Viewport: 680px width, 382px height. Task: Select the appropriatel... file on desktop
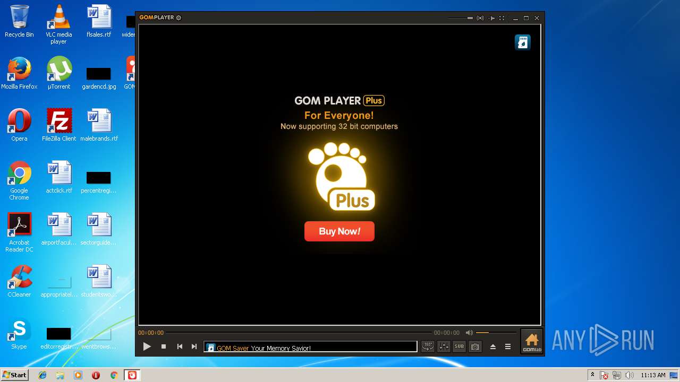[58, 286]
